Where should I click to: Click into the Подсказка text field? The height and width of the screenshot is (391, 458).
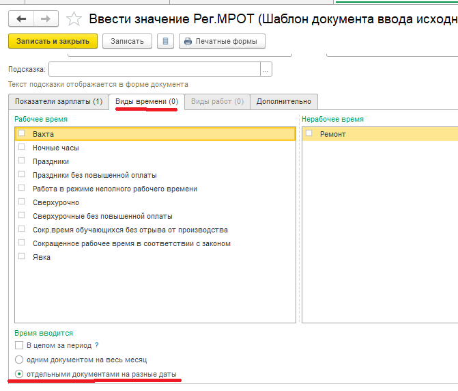click(154, 69)
